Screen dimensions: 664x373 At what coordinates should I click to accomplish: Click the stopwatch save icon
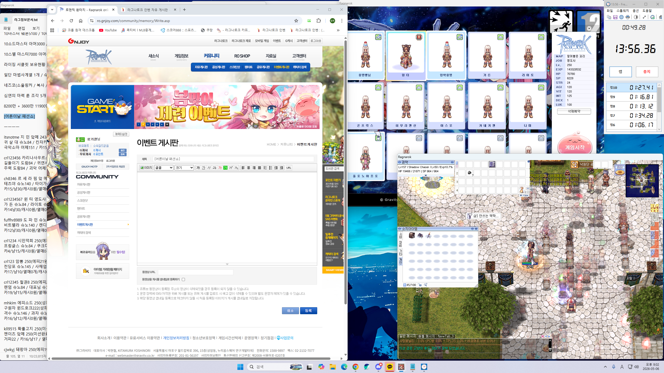tap(615, 17)
